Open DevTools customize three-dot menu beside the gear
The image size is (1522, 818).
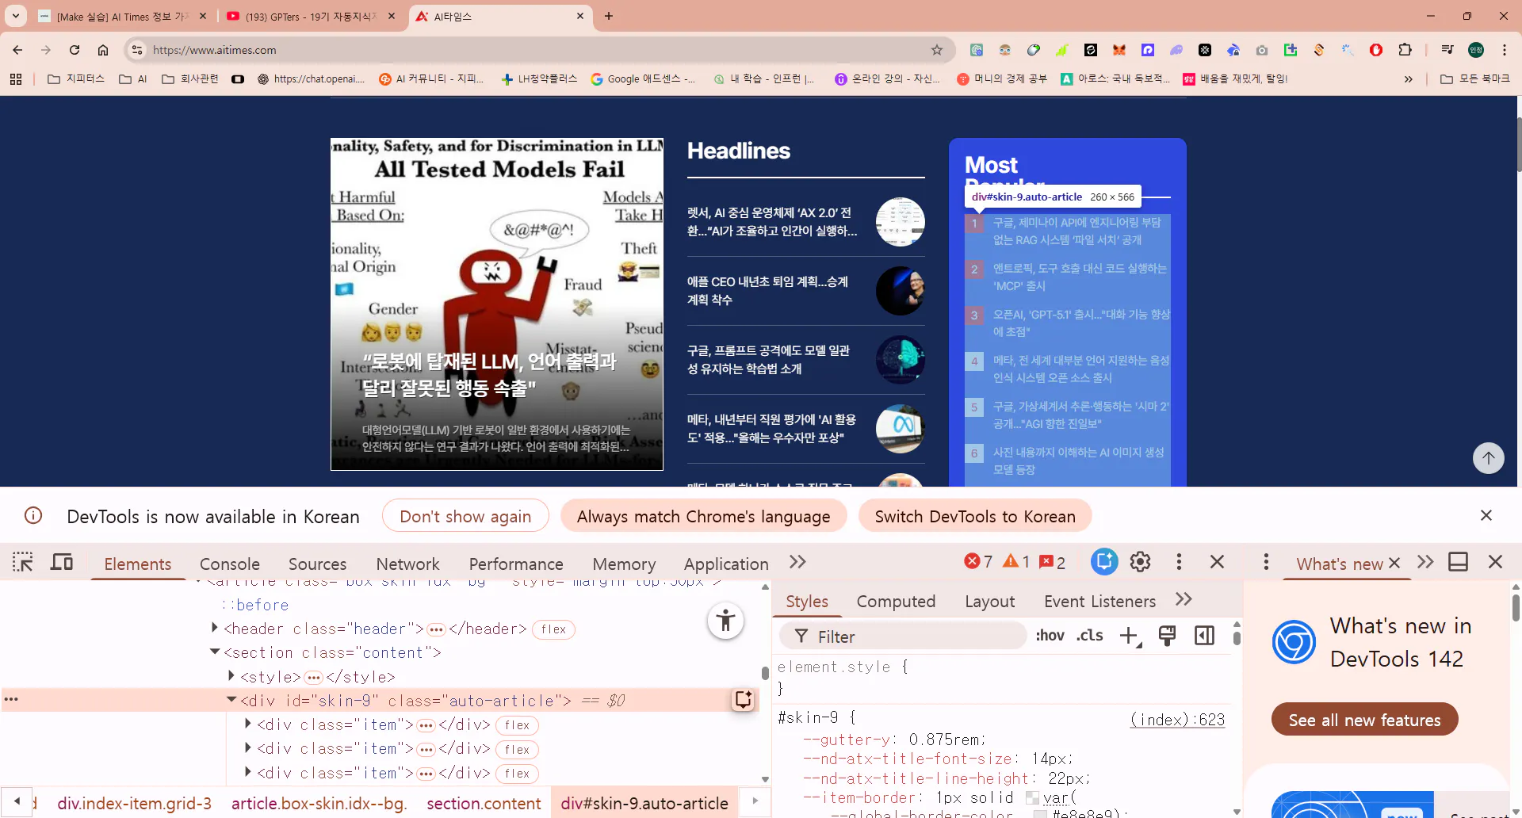[1179, 562]
